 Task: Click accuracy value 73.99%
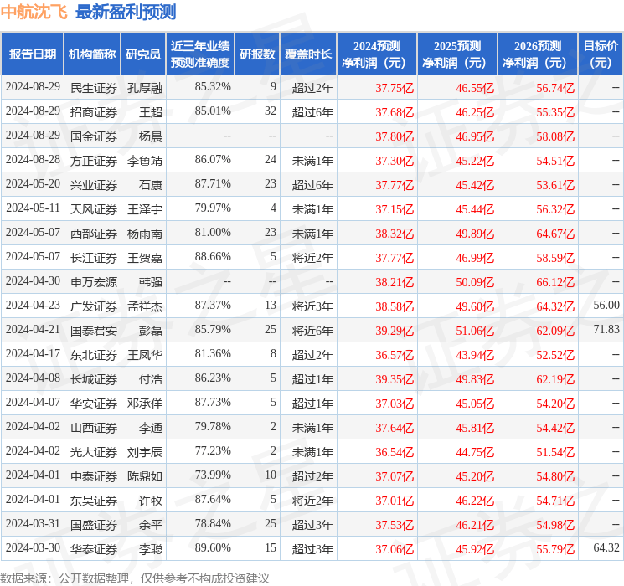click(x=213, y=475)
